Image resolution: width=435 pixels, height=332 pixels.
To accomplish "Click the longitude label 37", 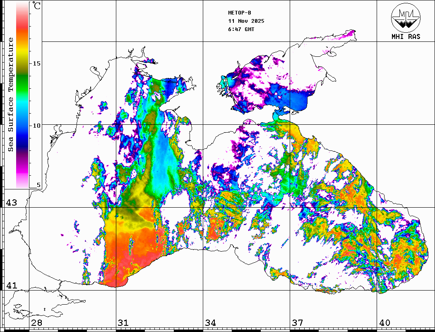I will pyautogui.click(x=297, y=323).
